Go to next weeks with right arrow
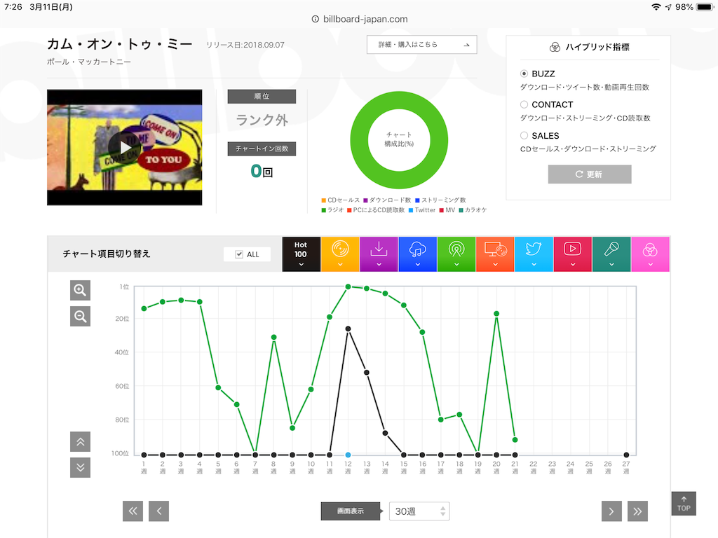The image size is (718, 538). (611, 511)
